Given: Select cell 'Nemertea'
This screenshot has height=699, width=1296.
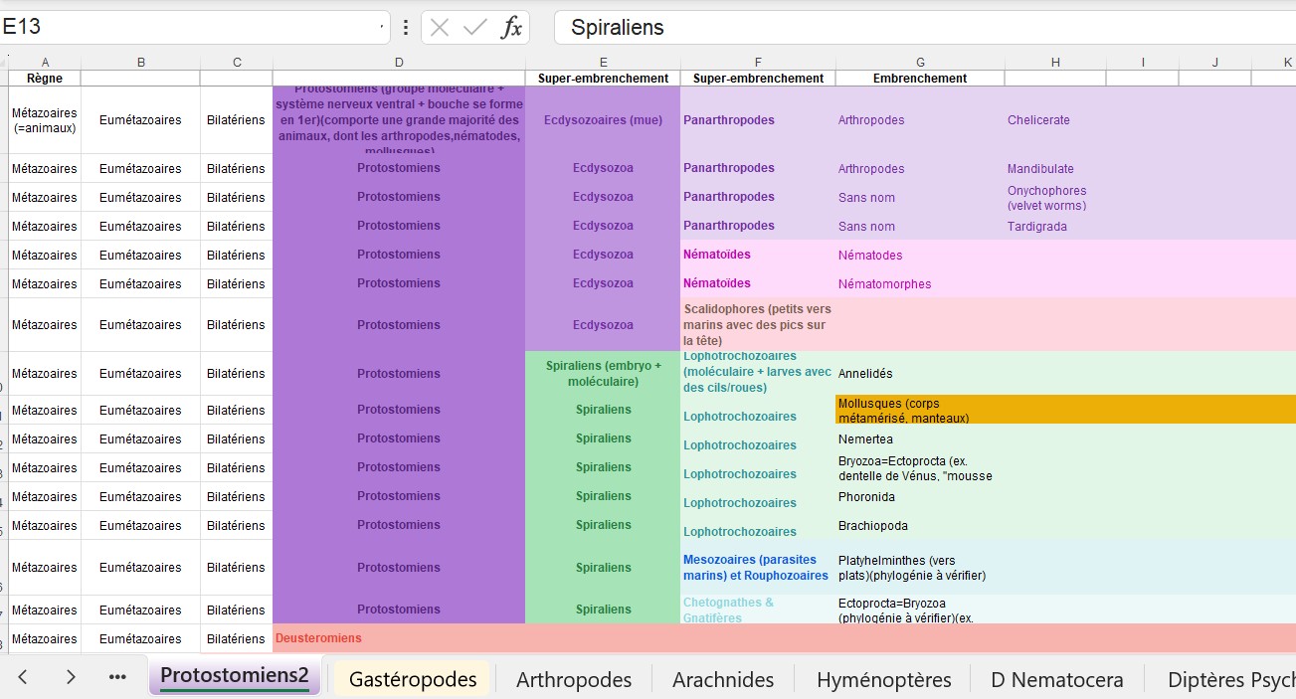Looking at the screenshot, I should click(x=920, y=438).
